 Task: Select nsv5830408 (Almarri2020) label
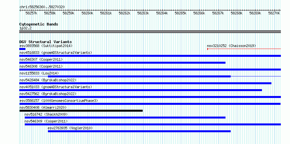pyautogui.click(x=43, y=107)
